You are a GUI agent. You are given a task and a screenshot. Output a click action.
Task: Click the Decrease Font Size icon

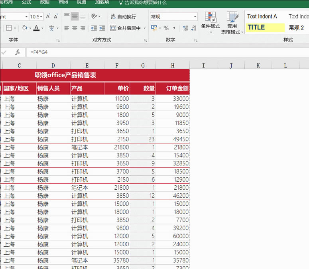coord(56,17)
